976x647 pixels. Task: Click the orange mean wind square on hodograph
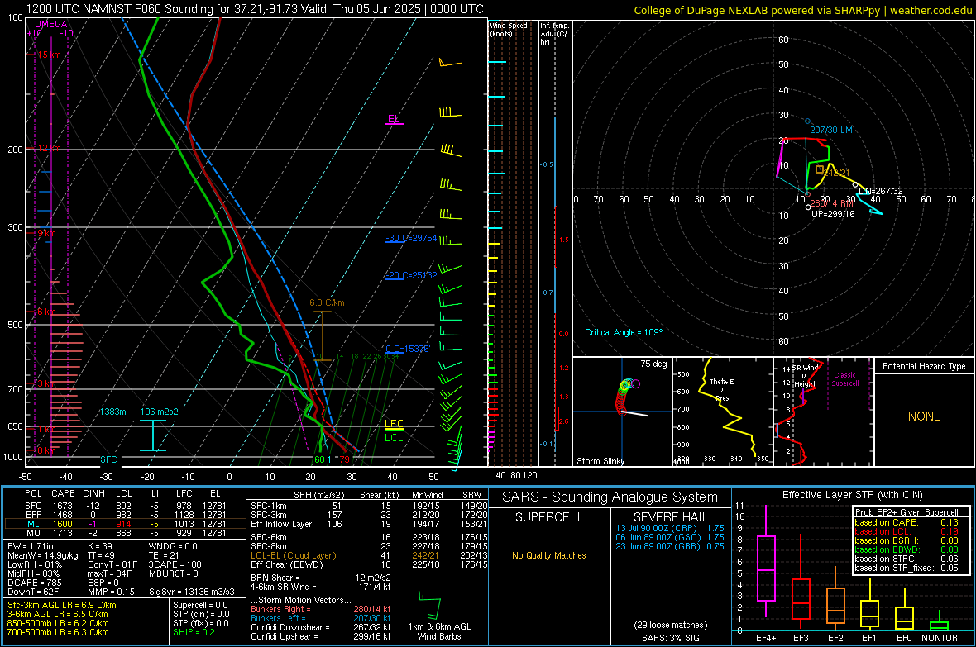coord(820,169)
